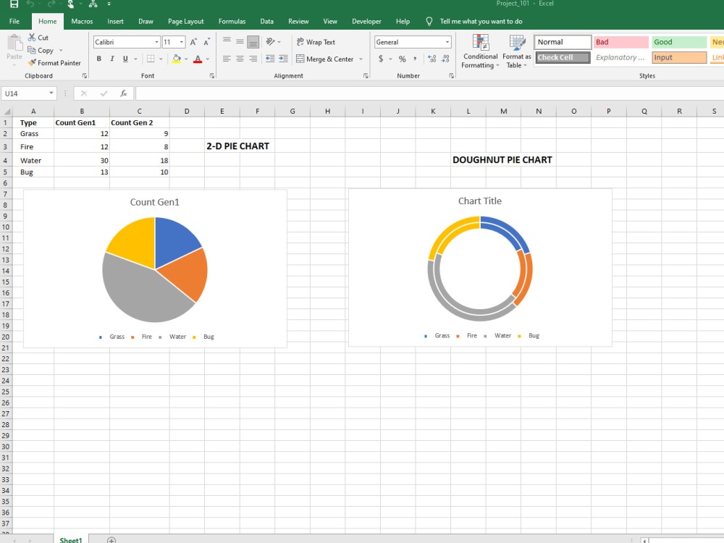This screenshot has width=724, height=543.
Task: Center text horizontally in the cell
Action: pos(240,59)
